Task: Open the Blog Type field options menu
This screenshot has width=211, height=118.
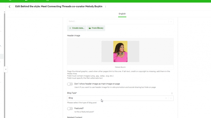Action: [x=172, y=93]
